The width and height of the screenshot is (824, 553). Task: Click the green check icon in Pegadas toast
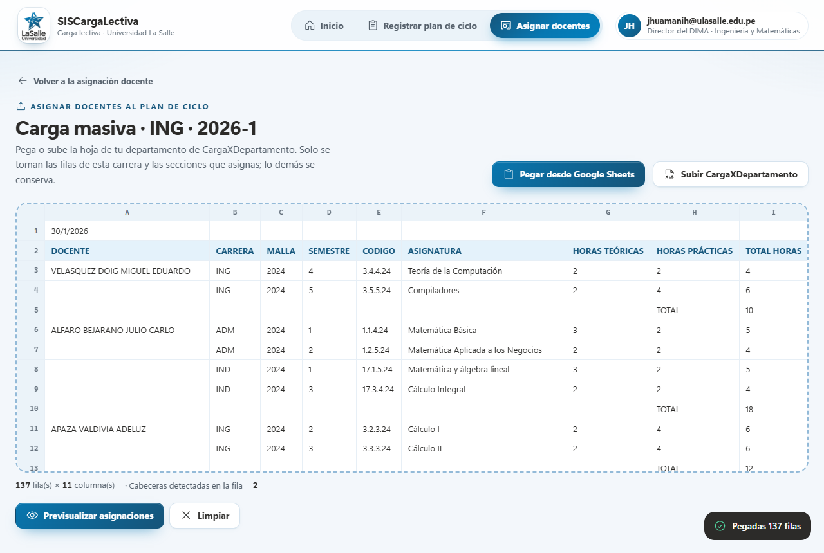720,526
